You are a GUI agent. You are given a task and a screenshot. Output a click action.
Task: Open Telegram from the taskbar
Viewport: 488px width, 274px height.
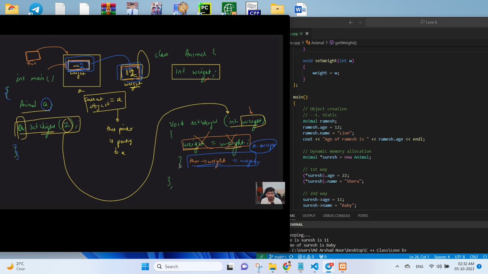[x=329, y=267]
